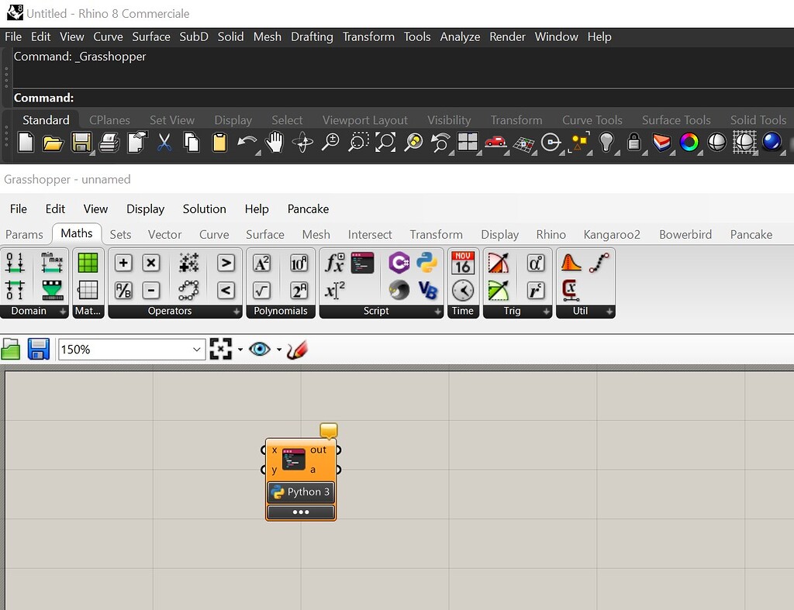Select the Expression fx component
The image size is (794, 610).
click(x=334, y=263)
